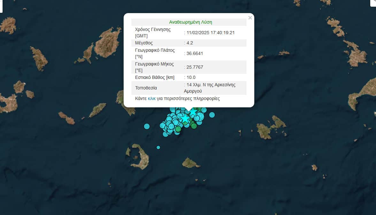Screen dimensions: 376x215
Task: Close the earthquake details popup
Action: [250, 18]
